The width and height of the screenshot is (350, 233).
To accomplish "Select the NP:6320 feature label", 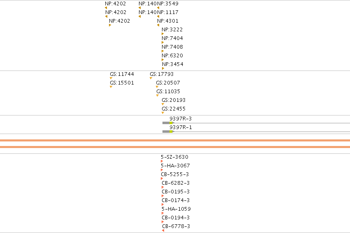I will 172,56.
